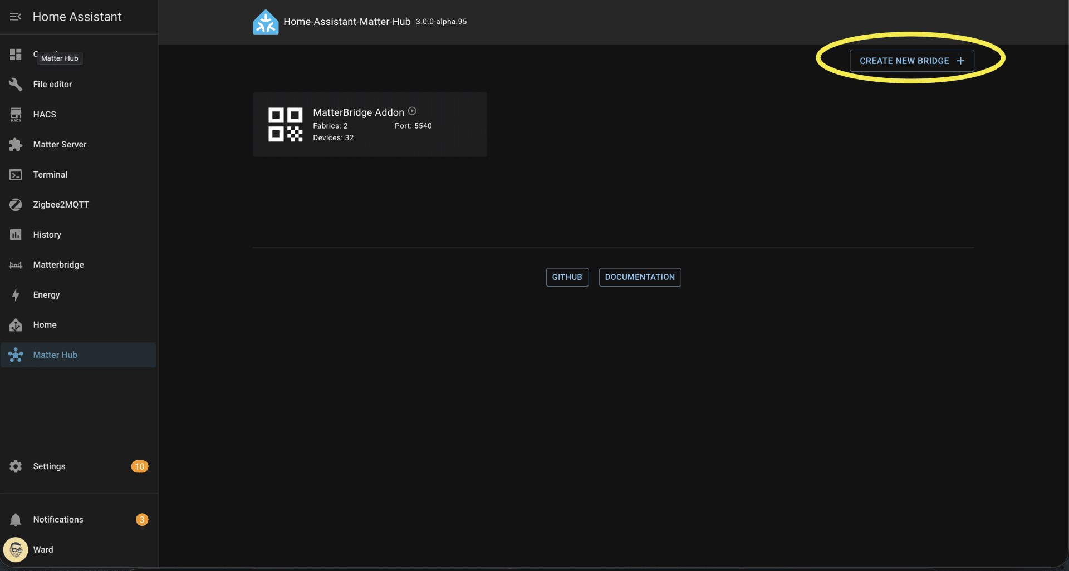The height and width of the screenshot is (571, 1069).
Task: Click the CREATE NEW BRIDGE button
Action: (911, 61)
